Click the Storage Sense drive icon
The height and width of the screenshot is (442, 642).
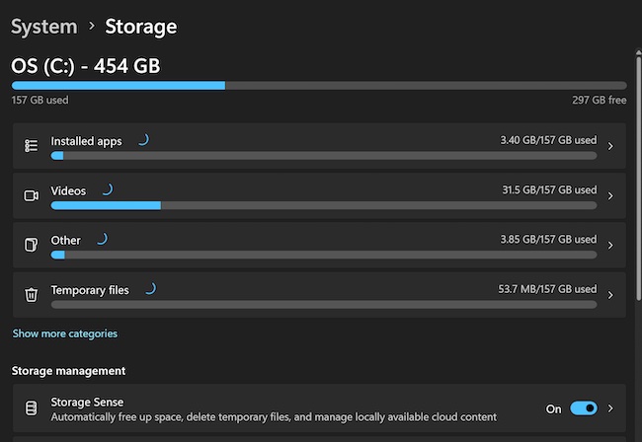(32, 408)
